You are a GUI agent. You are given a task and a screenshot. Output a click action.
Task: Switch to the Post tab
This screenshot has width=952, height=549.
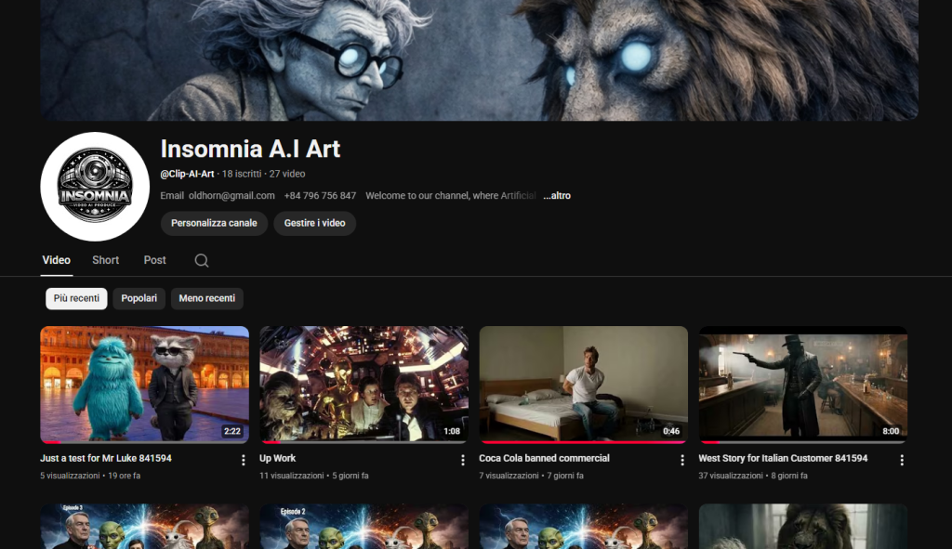coord(155,260)
